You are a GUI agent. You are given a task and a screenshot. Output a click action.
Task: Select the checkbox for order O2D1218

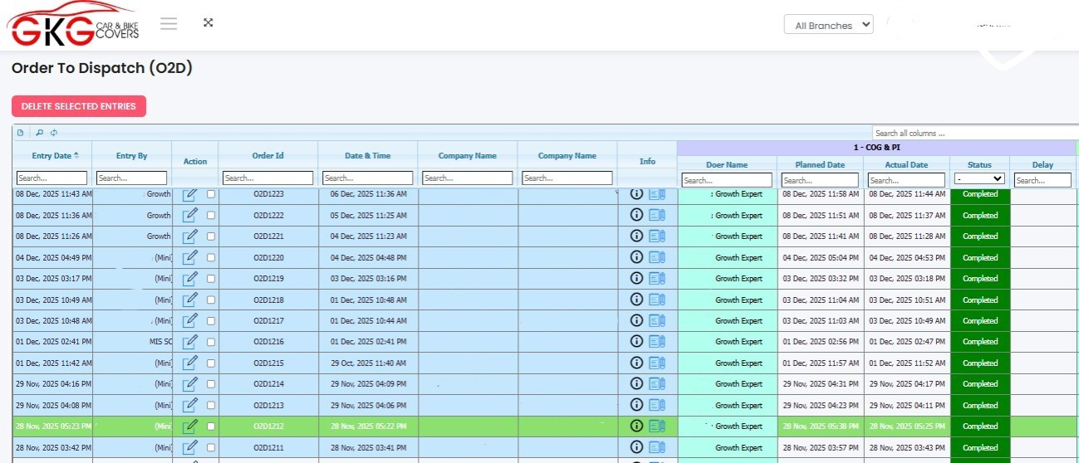coord(211,300)
